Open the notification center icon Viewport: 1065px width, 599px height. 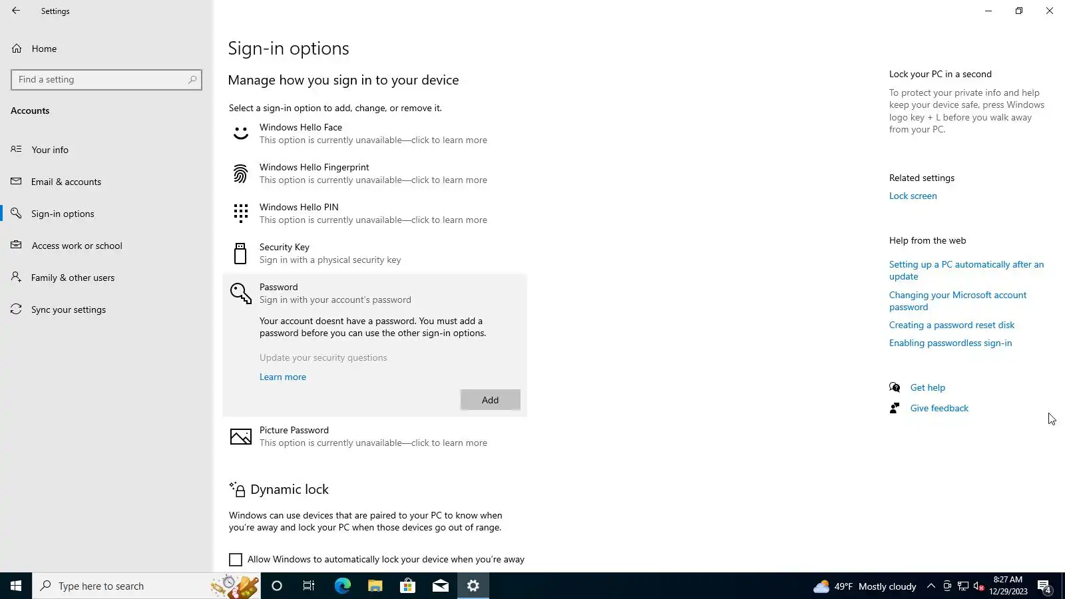click(1044, 586)
